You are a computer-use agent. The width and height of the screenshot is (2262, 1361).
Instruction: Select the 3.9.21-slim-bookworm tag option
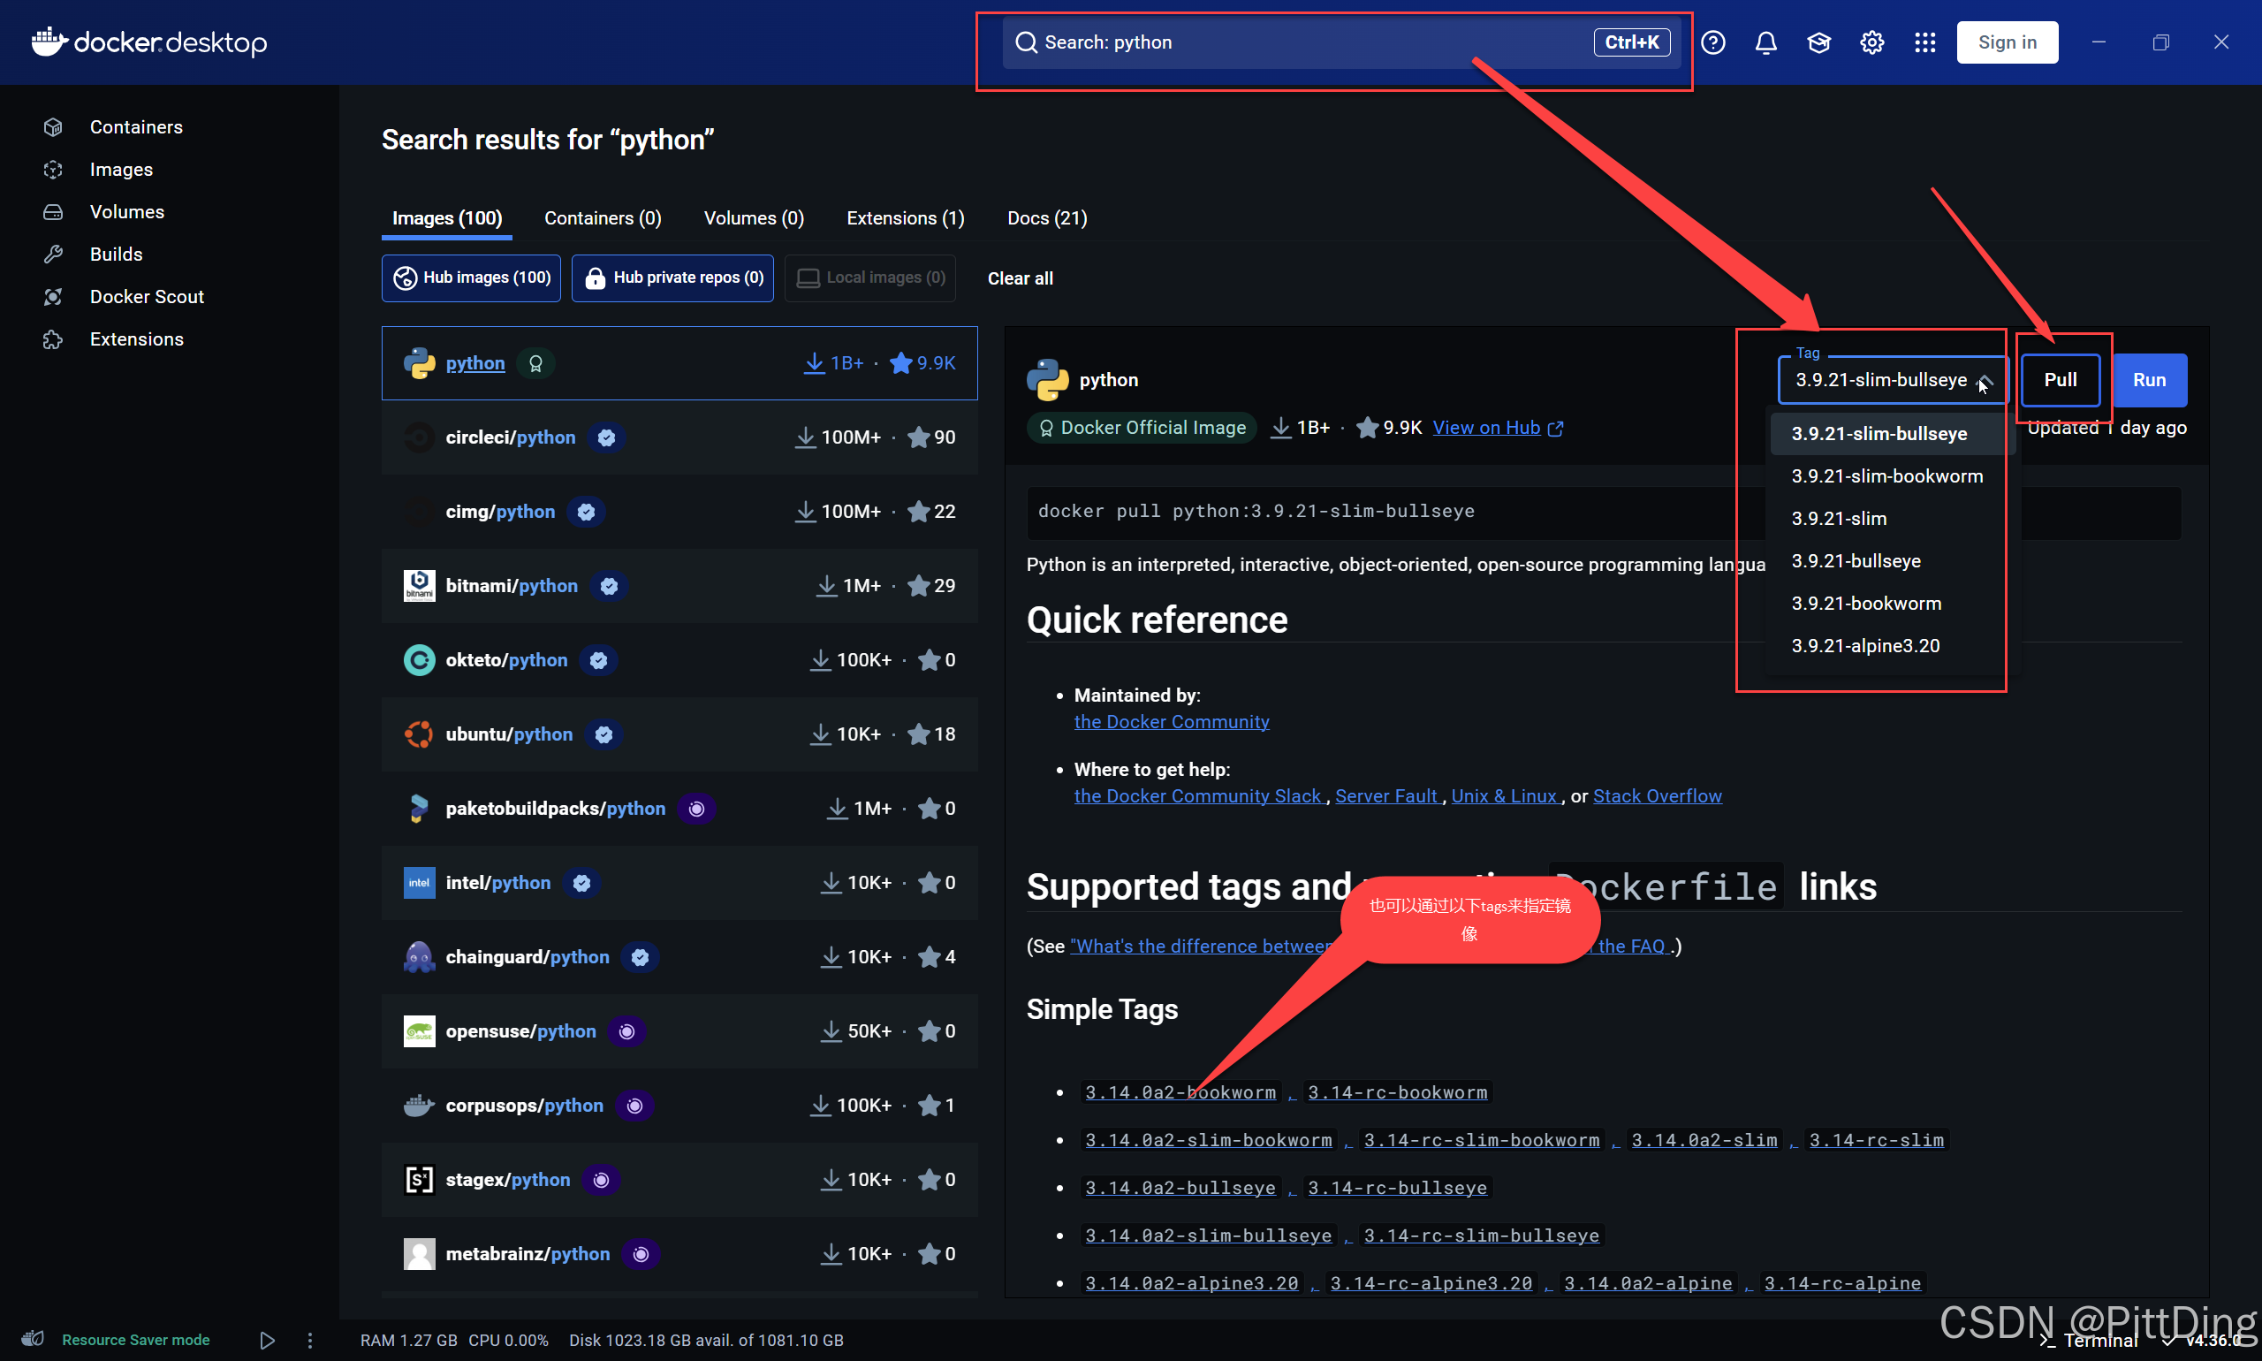coord(1886,476)
